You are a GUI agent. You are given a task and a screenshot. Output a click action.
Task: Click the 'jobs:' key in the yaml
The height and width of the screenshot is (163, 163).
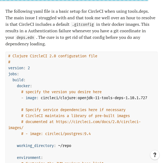coord(14,74)
